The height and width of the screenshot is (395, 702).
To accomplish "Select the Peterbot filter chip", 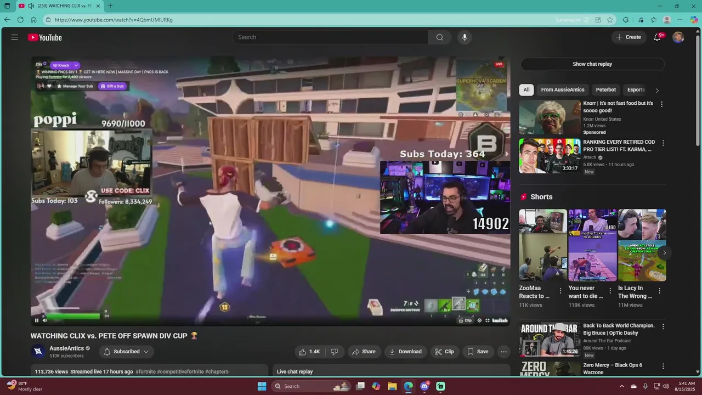I will coord(606,90).
